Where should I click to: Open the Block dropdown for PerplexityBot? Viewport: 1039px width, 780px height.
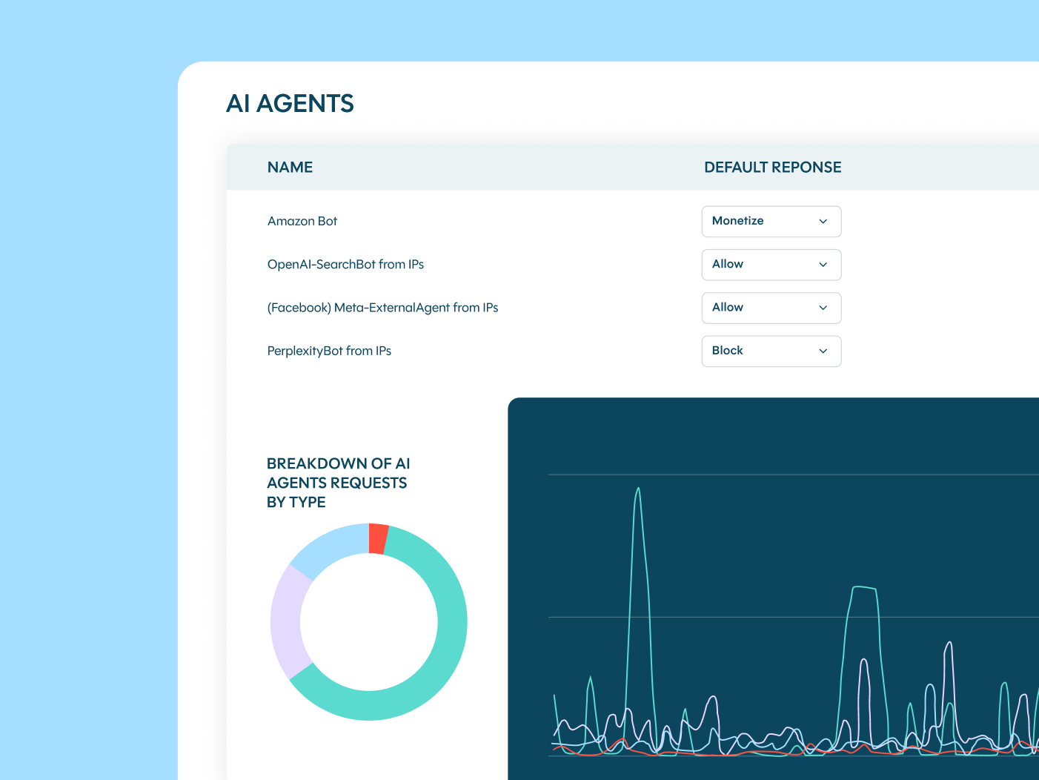pos(771,351)
